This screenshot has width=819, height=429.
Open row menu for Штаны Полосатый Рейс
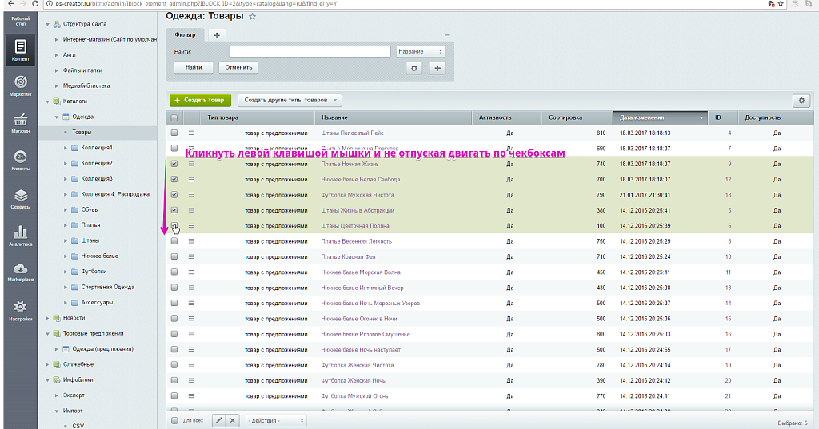[x=191, y=133]
